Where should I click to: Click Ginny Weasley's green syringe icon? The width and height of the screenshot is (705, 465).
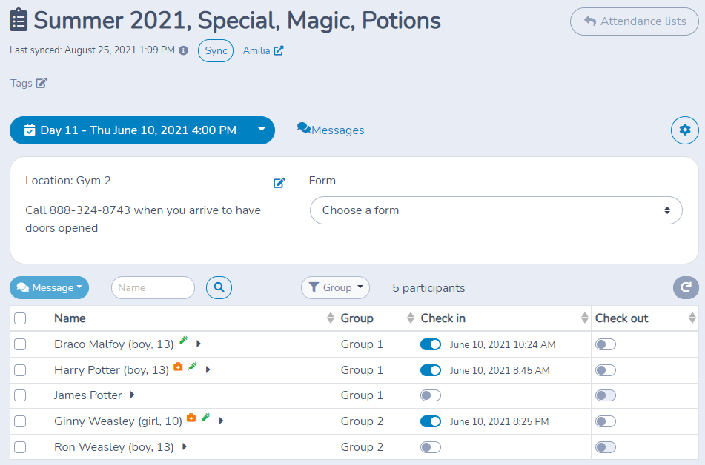click(205, 418)
